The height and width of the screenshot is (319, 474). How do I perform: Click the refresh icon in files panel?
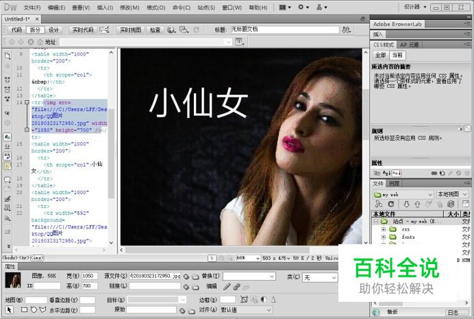pyautogui.click(x=391, y=204)
